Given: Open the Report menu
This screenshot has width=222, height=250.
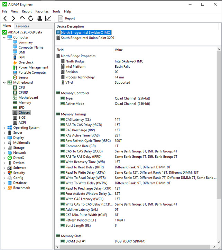Looking at the screenshot, I should pos(27,11).
